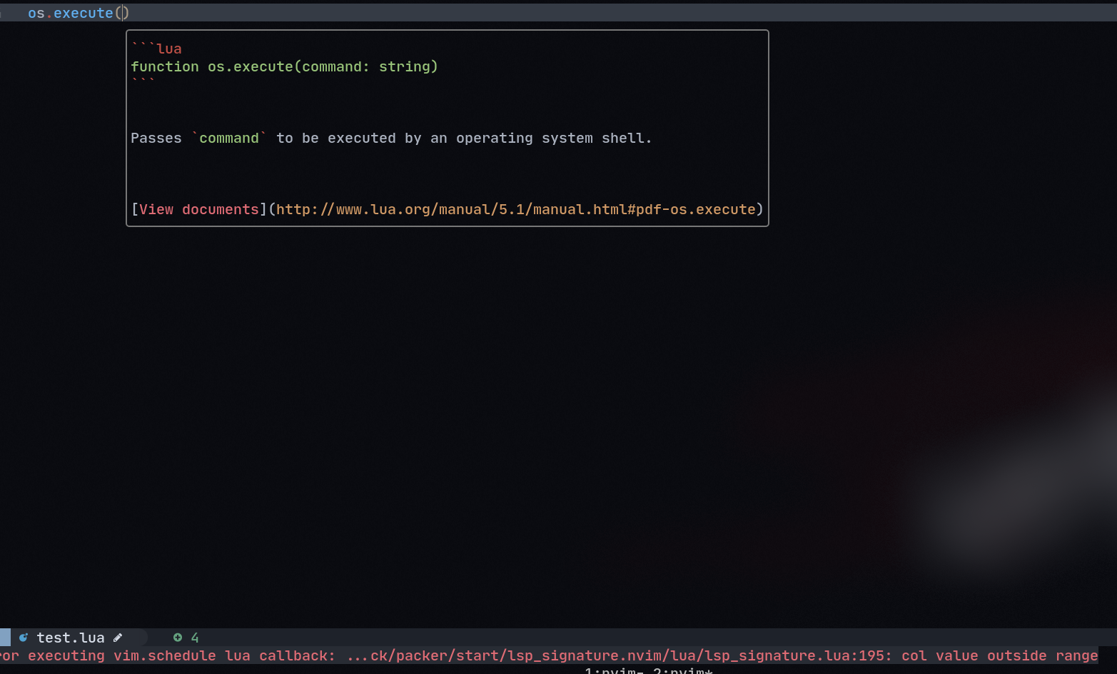This screenshot has height=674, width=1117.
Task: Click the cursor between the parentheses of os.execute
Action: (123, 13)
